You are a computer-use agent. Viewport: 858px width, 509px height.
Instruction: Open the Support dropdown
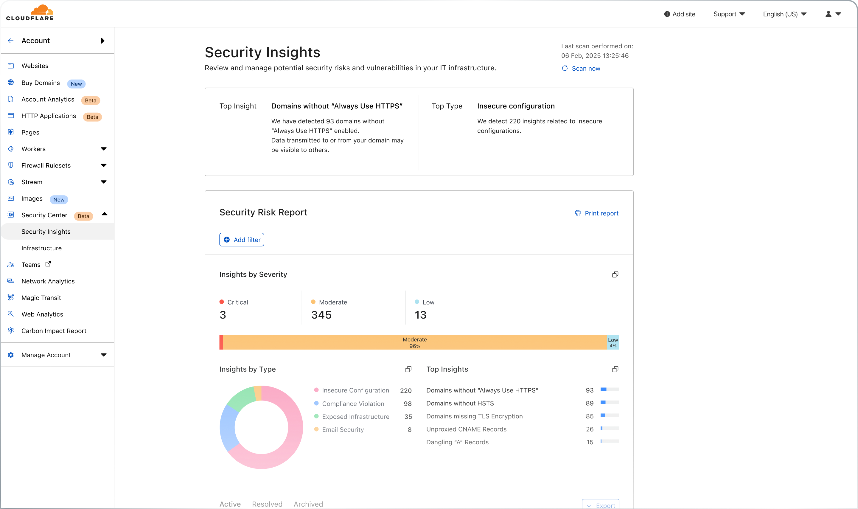(729, 14)
